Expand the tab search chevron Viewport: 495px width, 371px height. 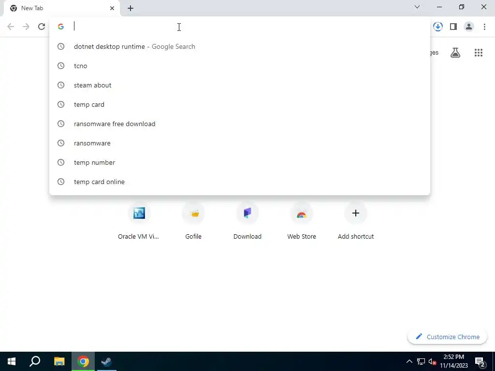pos(417,7)
